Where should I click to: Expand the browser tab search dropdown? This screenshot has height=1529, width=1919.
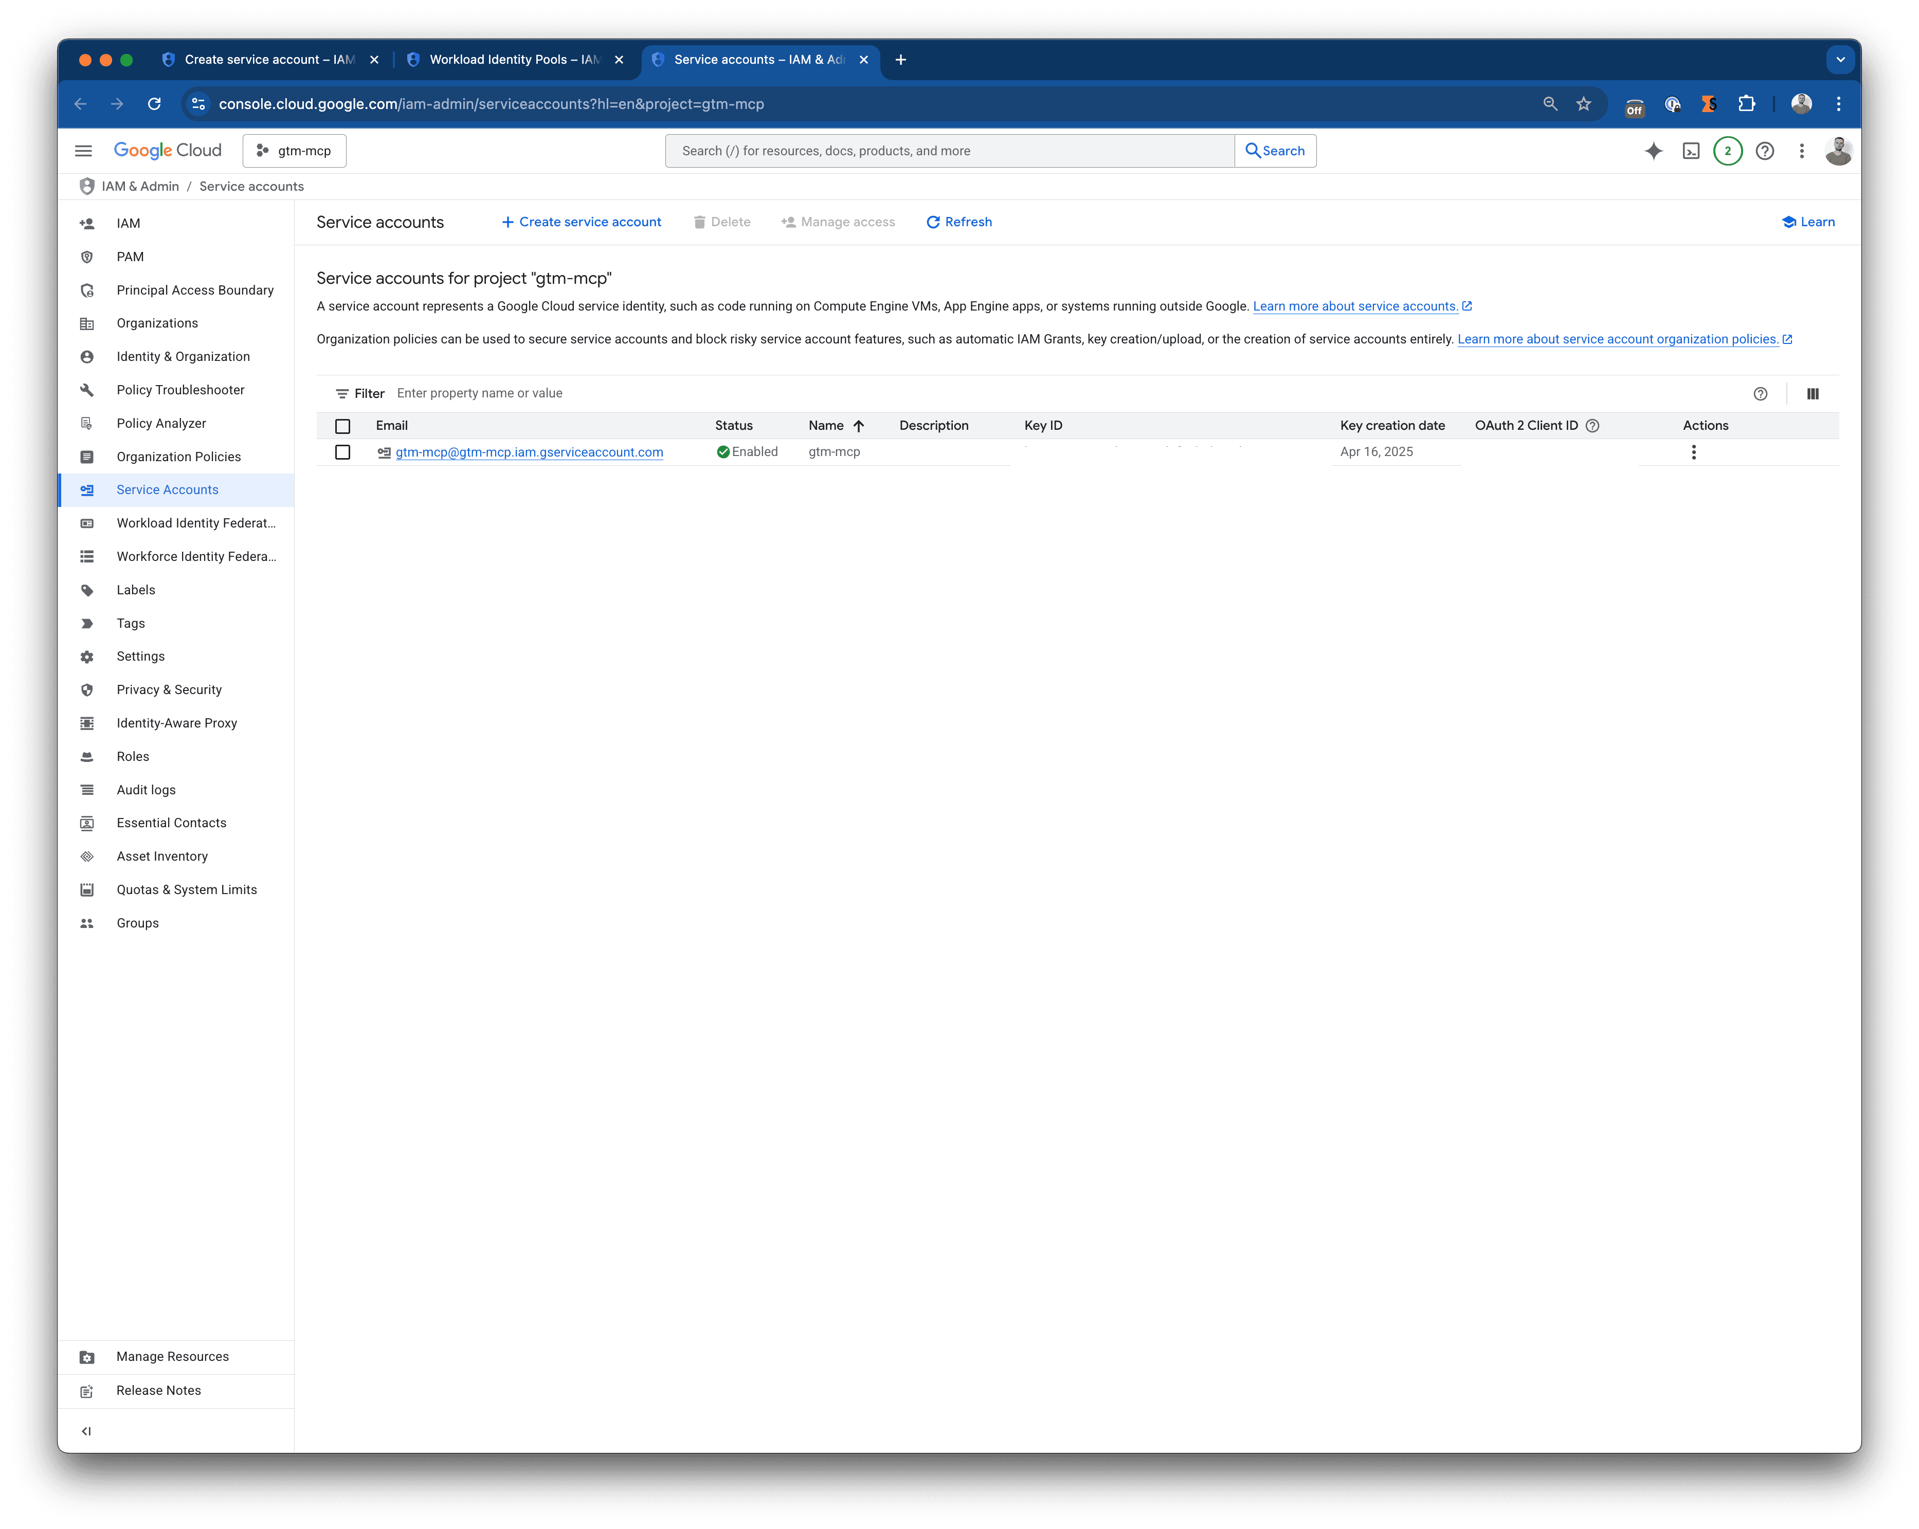[x=1840, y=60]
